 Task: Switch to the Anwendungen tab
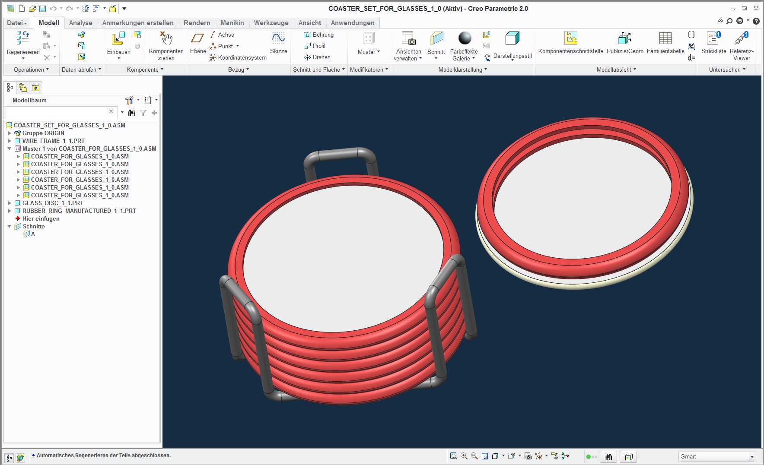353,23
